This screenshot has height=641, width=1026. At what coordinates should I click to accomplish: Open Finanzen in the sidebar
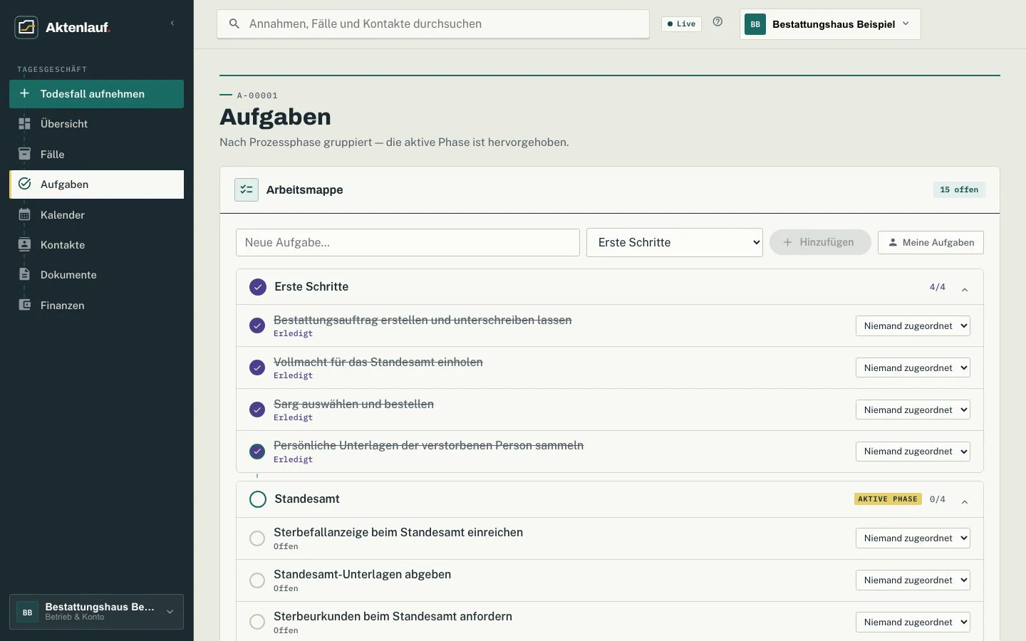(96, 305)
